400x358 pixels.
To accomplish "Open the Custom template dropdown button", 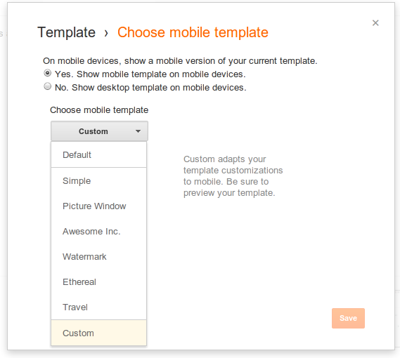I will pos(99,131).
